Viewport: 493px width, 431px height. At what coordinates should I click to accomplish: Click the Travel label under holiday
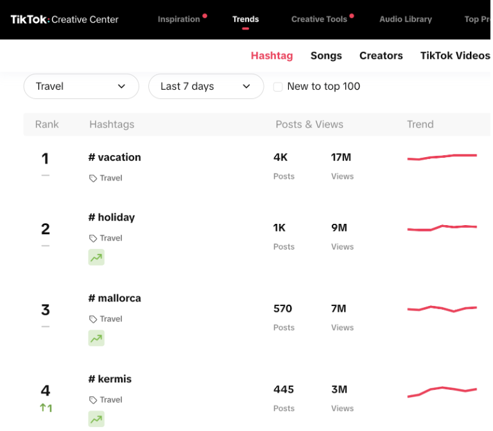111,238
